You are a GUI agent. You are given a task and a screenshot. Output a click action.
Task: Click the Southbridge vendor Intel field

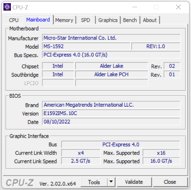pos(58,74)
